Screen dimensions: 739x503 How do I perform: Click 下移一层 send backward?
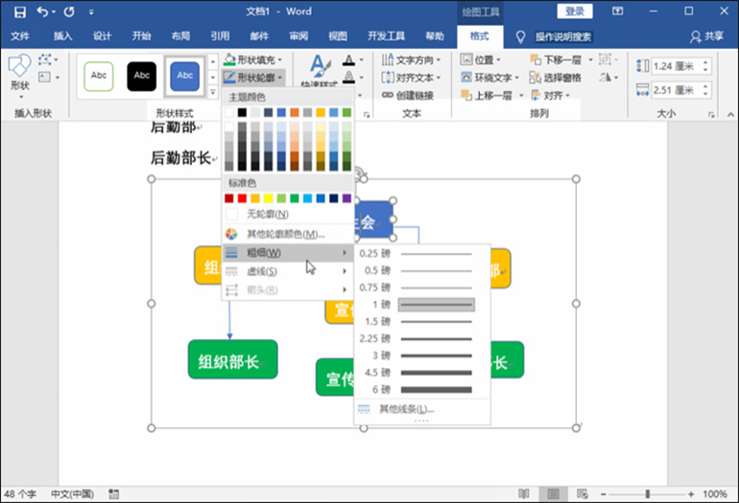coord(556,59)
